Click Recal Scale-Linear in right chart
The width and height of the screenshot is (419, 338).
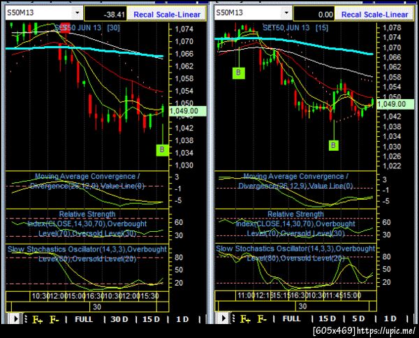(x=374, y=15)
